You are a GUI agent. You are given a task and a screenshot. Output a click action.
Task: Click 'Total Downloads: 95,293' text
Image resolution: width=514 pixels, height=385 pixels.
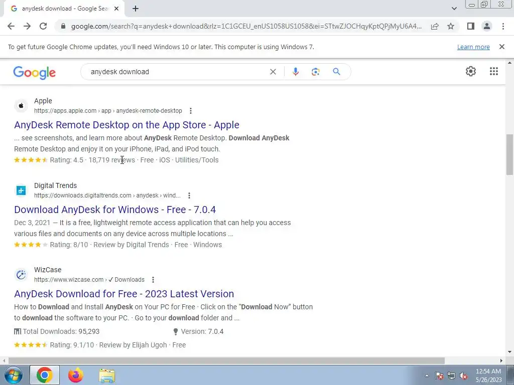tap(61, 331)
